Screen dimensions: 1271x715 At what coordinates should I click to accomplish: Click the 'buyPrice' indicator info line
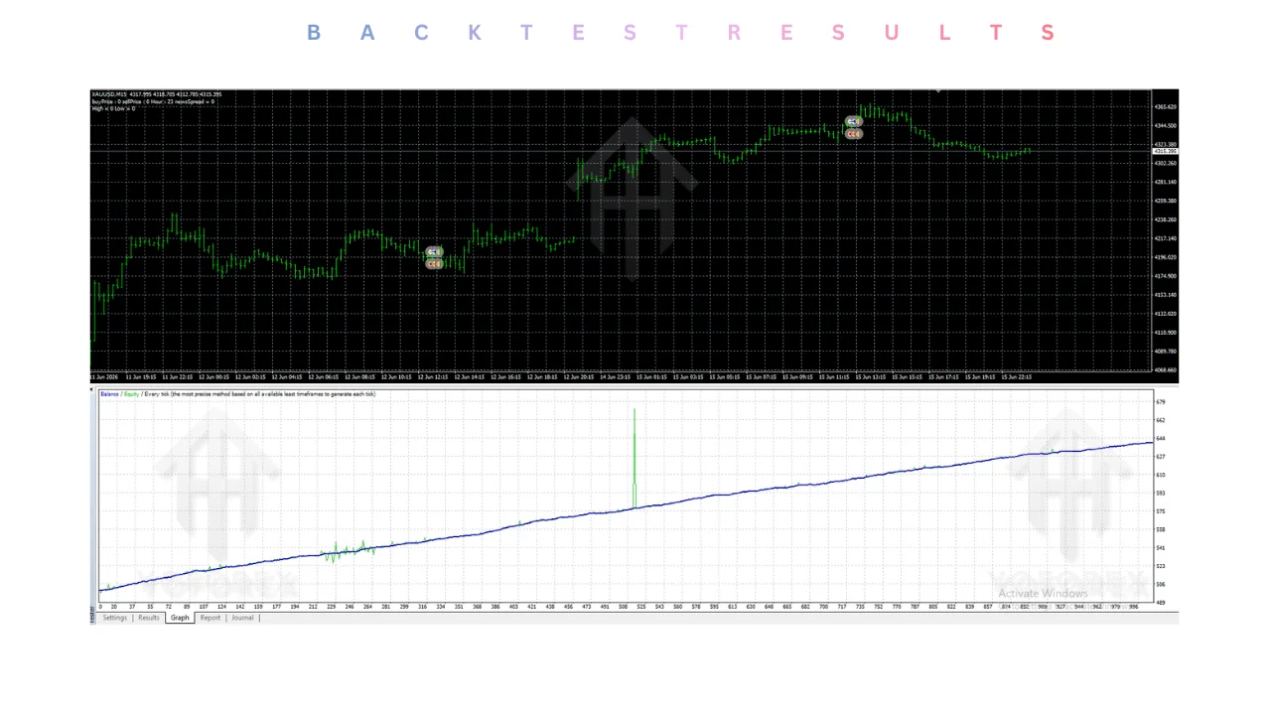(x=152, y=101)
